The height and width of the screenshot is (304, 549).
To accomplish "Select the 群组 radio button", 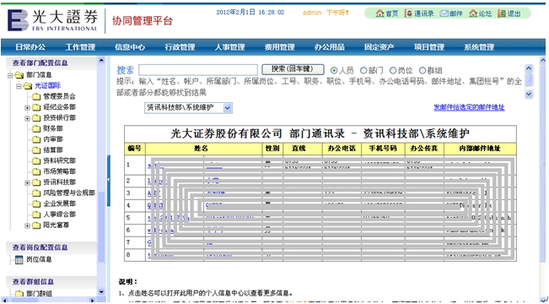I will [423, 70].
